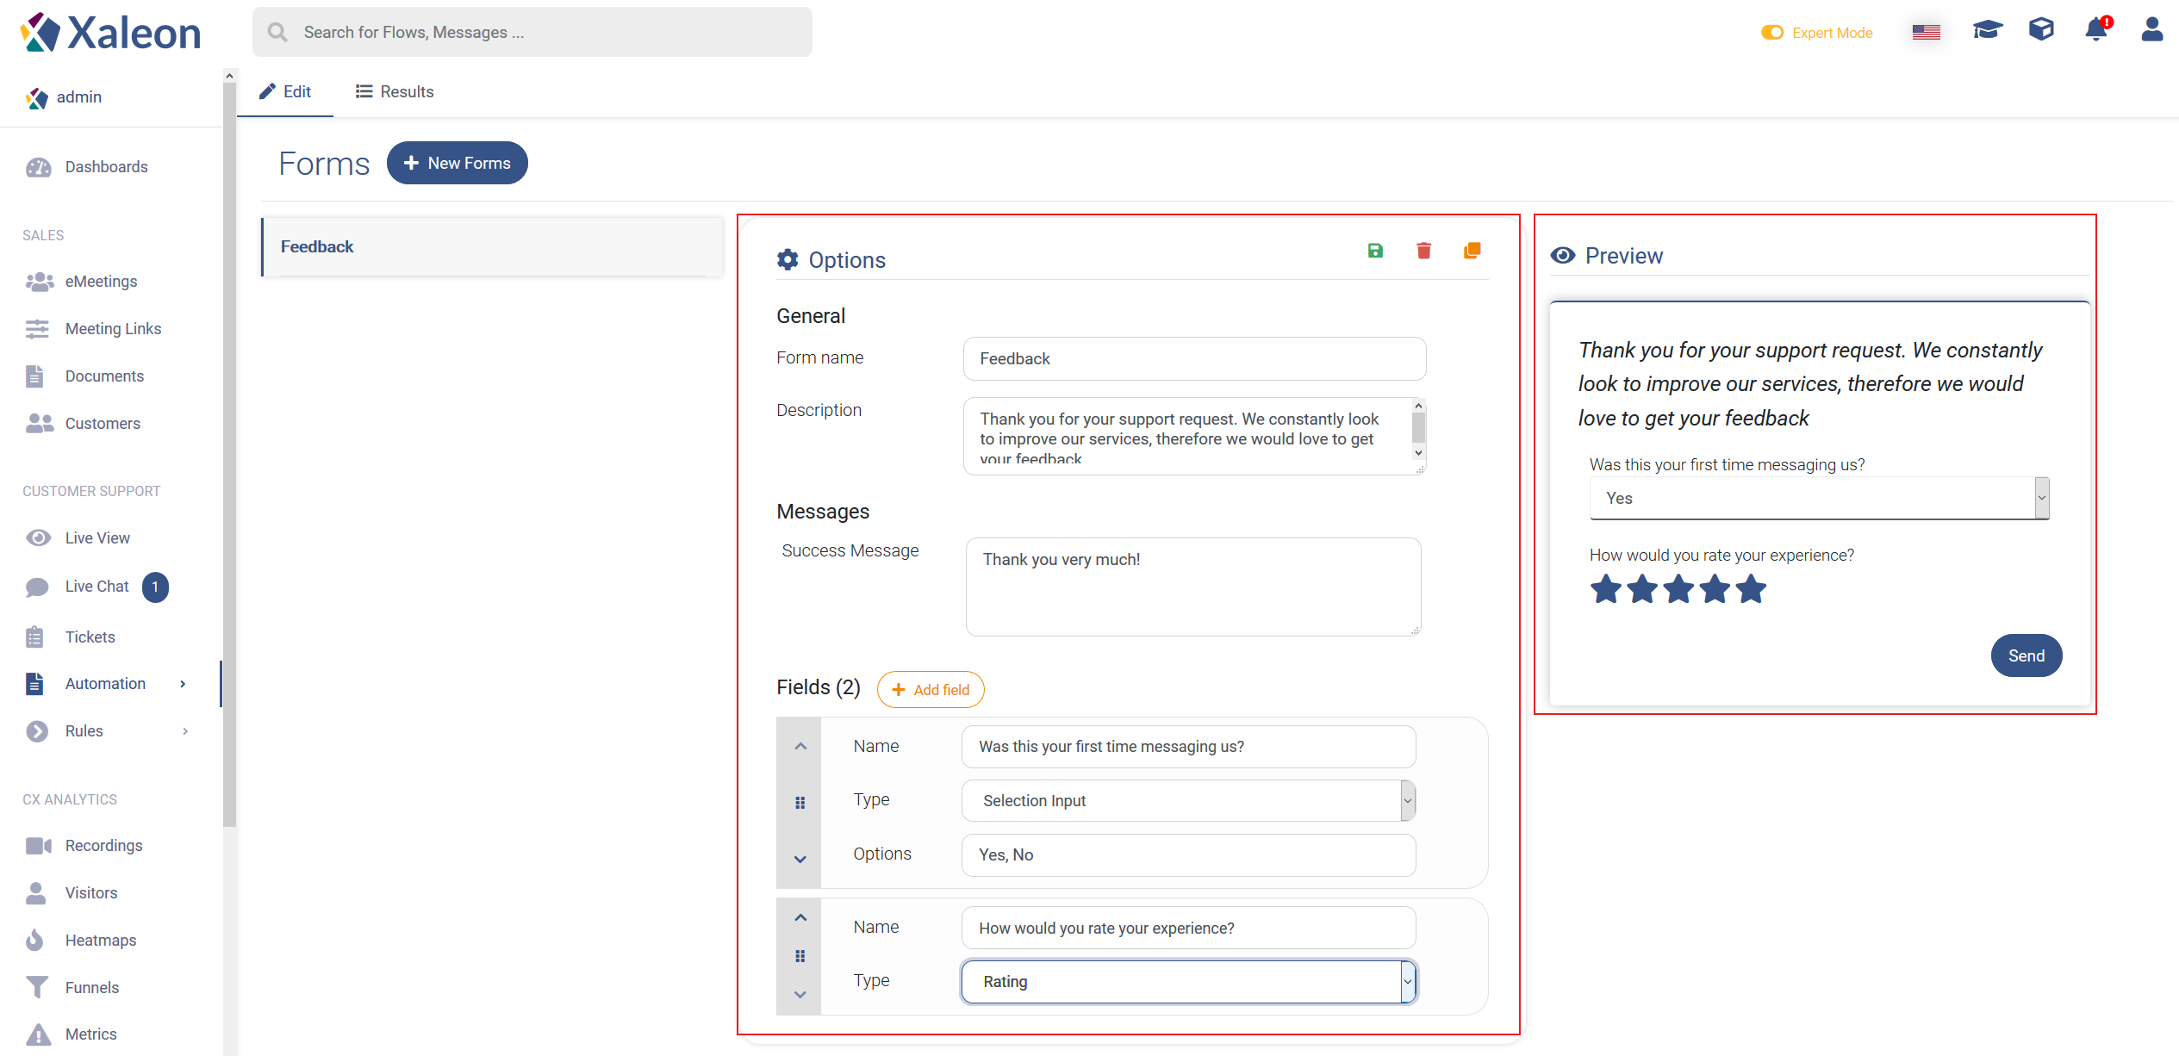Click the Live Chat icon in sidebar

38,587
